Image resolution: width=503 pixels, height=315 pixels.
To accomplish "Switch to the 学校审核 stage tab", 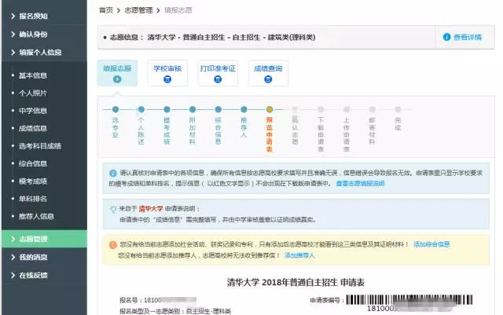I will tap(167, 73).
